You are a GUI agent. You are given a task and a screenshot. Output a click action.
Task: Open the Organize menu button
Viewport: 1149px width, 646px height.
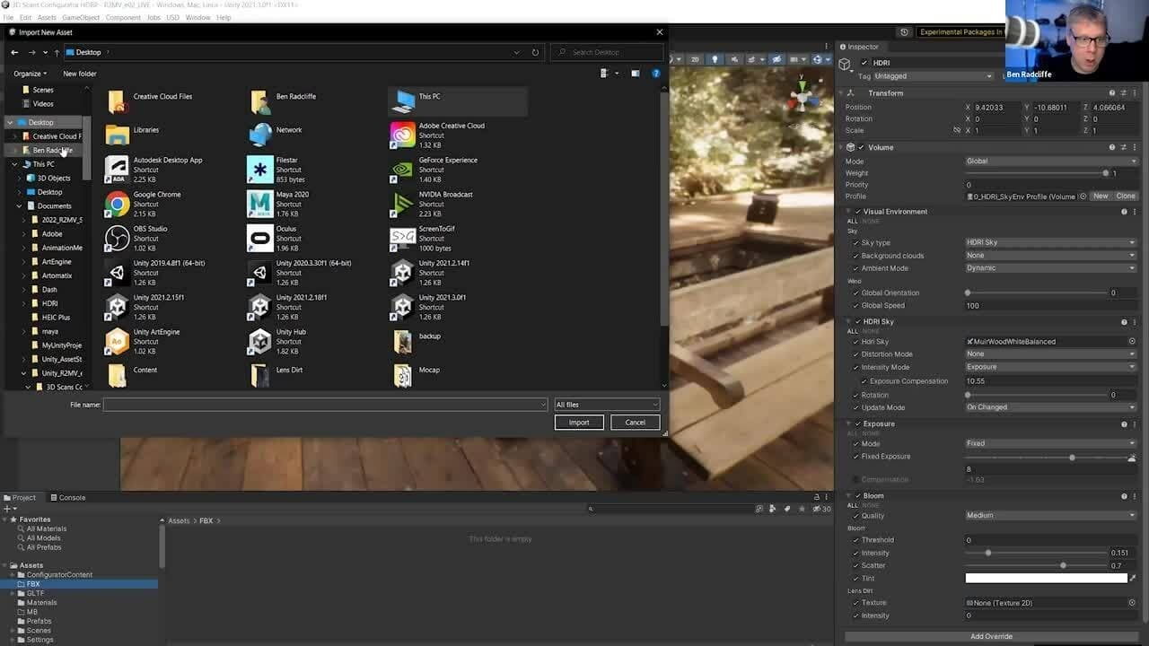coord(30,74)
